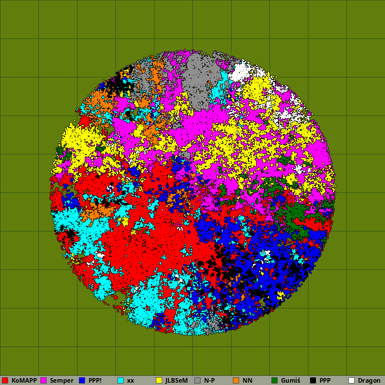Select the cyan xx legend swatch
The height and width of the screenshot is (385, 385).
pyautogui.click(x=121, y=380)
